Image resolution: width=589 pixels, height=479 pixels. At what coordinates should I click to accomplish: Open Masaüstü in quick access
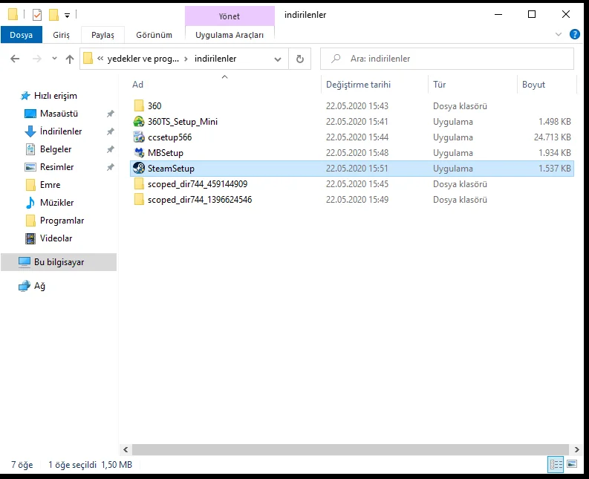59,114
